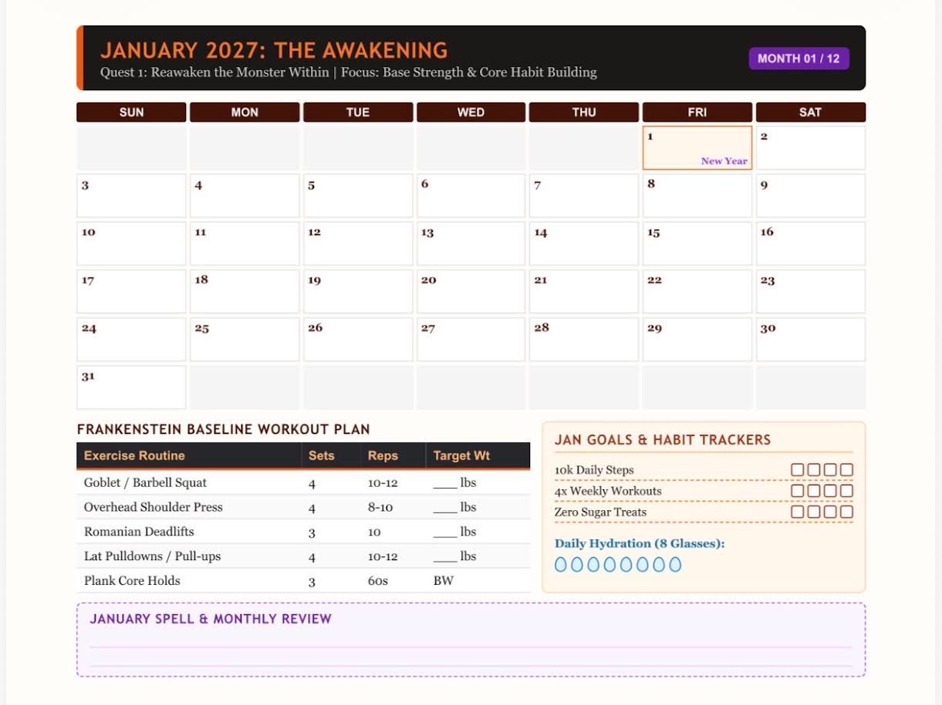
Task: Fill the eighth hydration water drop
Action: pos(675,565)
